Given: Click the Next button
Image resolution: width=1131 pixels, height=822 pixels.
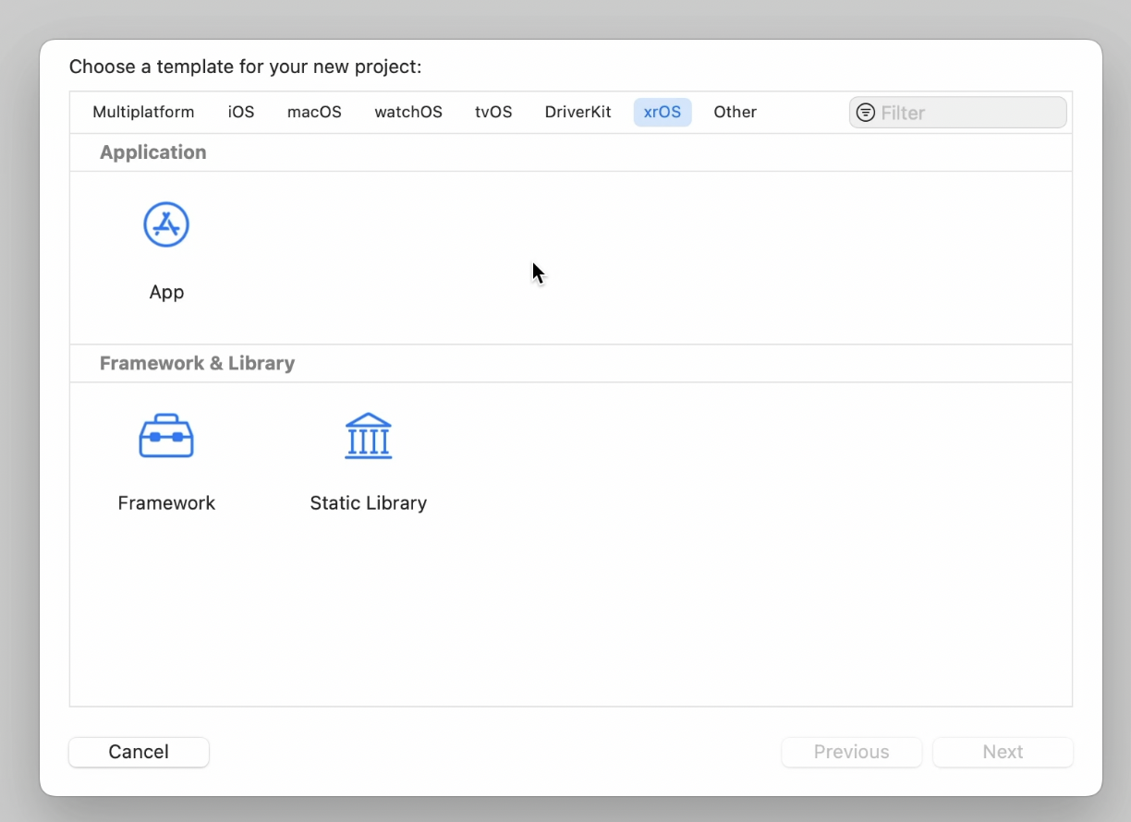Looking at the screenshot, I should click(x=1003, y=752).
